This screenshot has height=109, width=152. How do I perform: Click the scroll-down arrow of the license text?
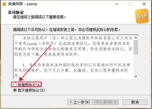click(x=136, y=76)
